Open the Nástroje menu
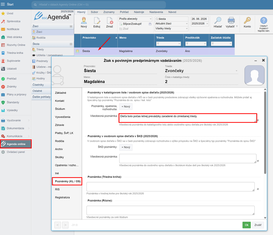The image size is (273, 235). [139, 12]
